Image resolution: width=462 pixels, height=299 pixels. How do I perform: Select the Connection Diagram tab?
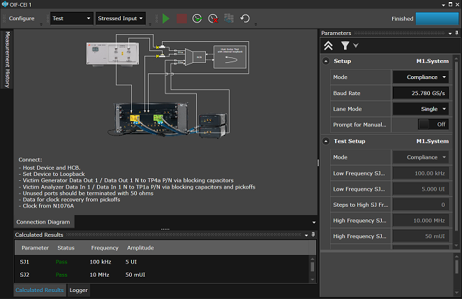coord(43,221)
